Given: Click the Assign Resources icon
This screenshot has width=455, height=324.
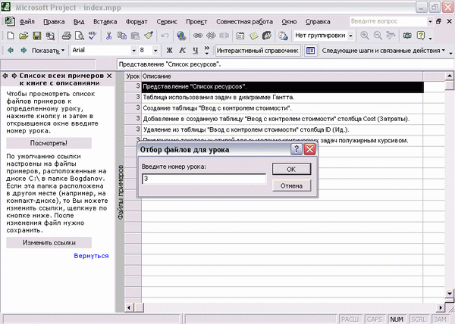Looking at the screenshot, I should tap(267, 36).
